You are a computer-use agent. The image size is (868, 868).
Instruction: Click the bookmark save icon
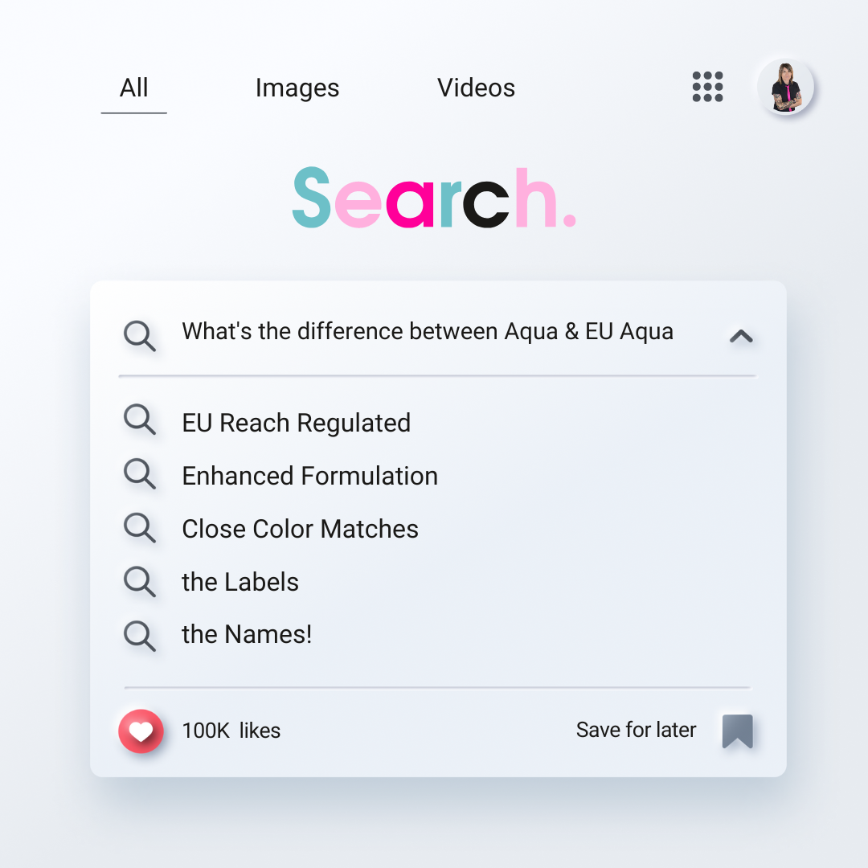click(x=737, y=731)
